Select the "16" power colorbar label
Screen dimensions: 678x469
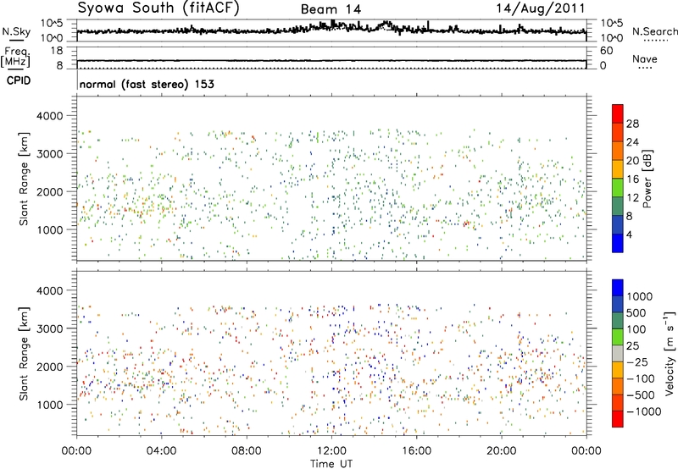coord(632,179)
